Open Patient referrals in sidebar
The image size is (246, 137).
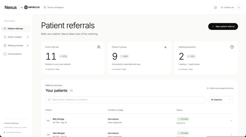click(16, 29)
